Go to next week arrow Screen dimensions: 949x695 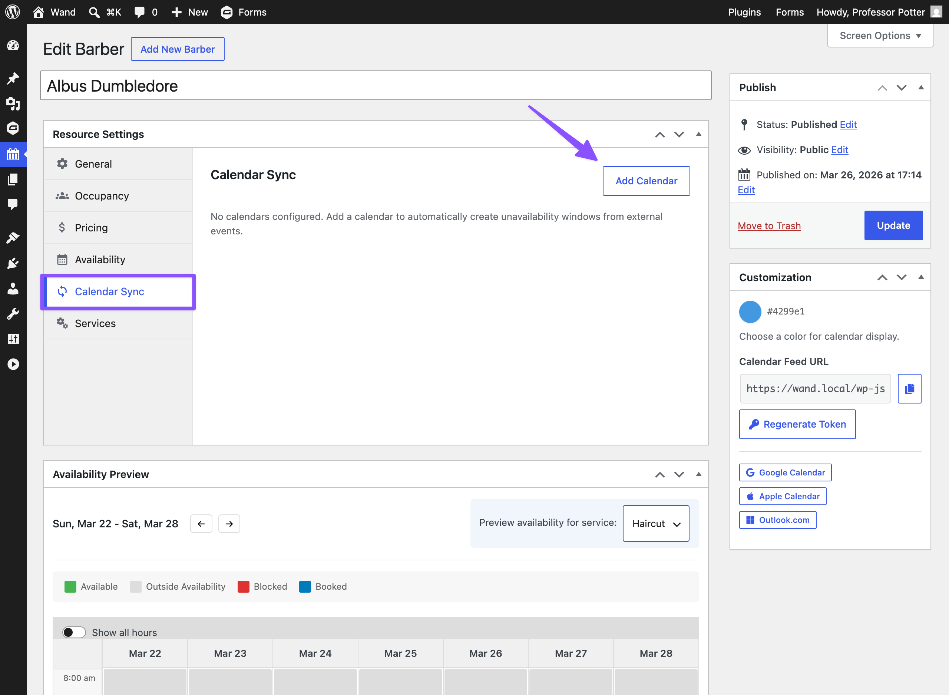click(229, 524)
